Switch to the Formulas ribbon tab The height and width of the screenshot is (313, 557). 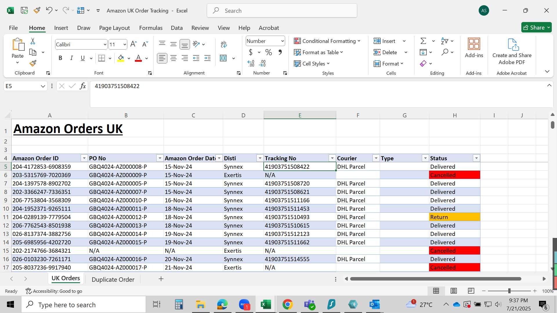pyautogui.click(x=151, y=28)
